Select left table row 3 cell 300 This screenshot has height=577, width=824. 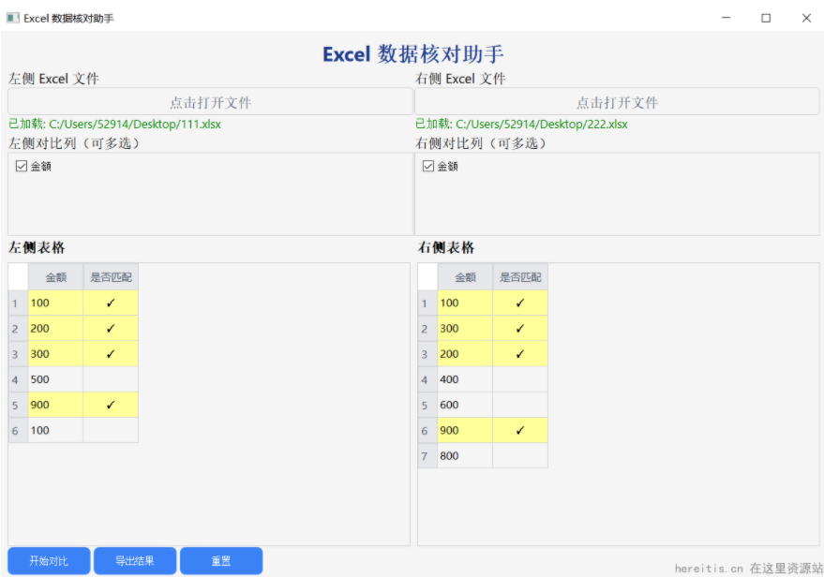55,354
